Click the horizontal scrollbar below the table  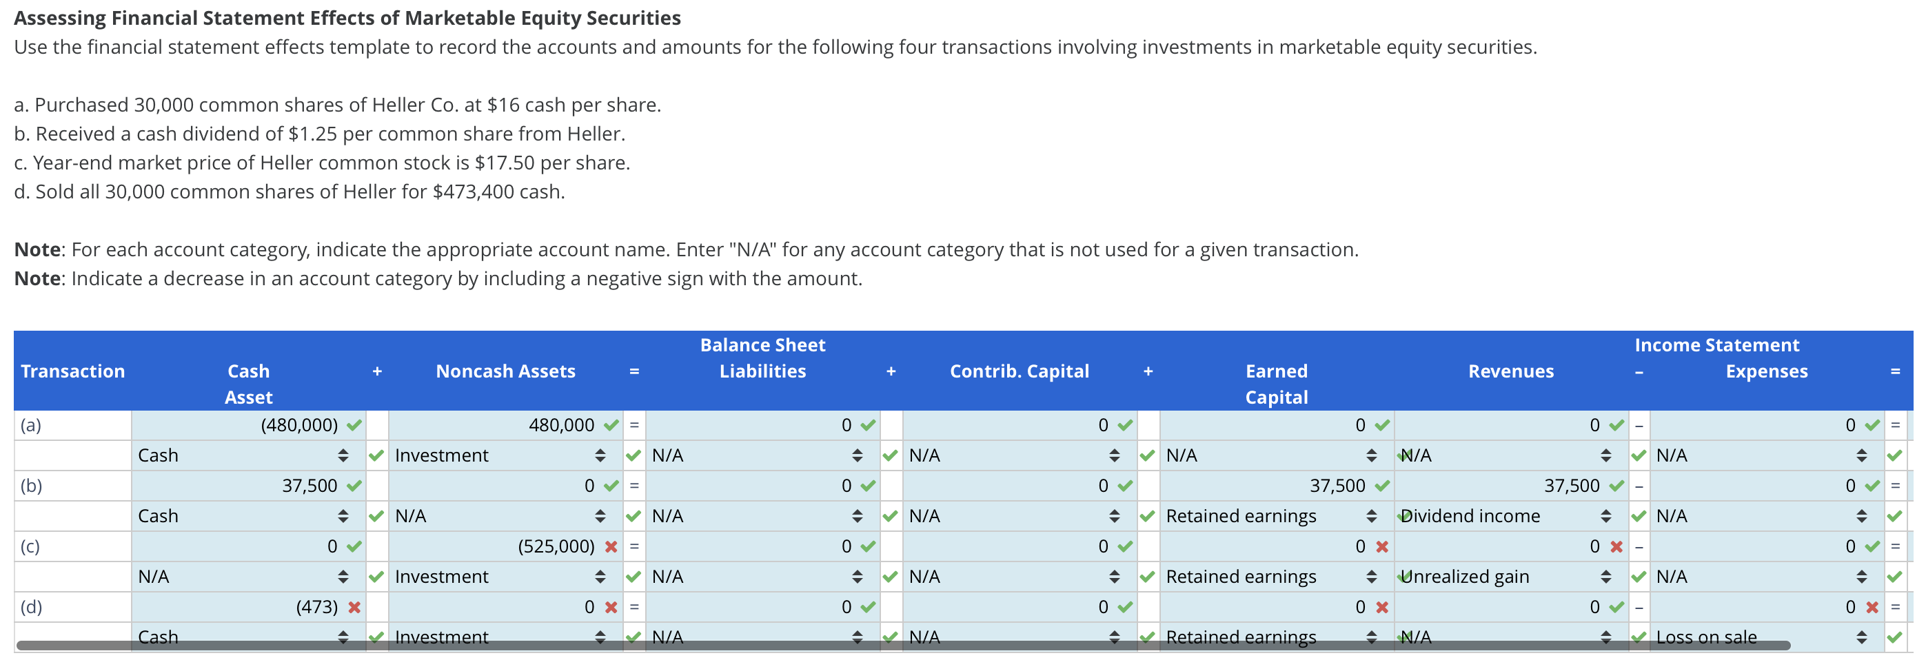coord(903,645)
